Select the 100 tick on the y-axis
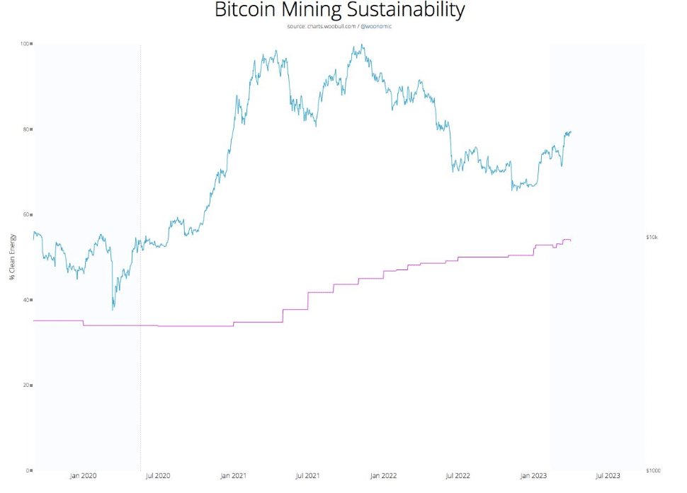The width and height of the screenshot is (687, 493). tap(24, 44)
